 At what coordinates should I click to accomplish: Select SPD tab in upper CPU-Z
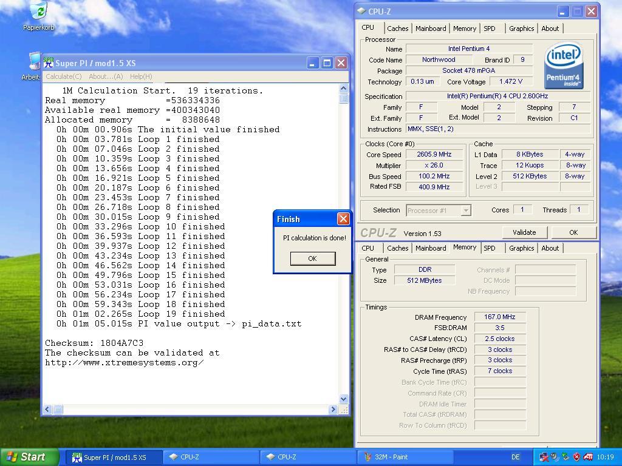coord(490,29)
